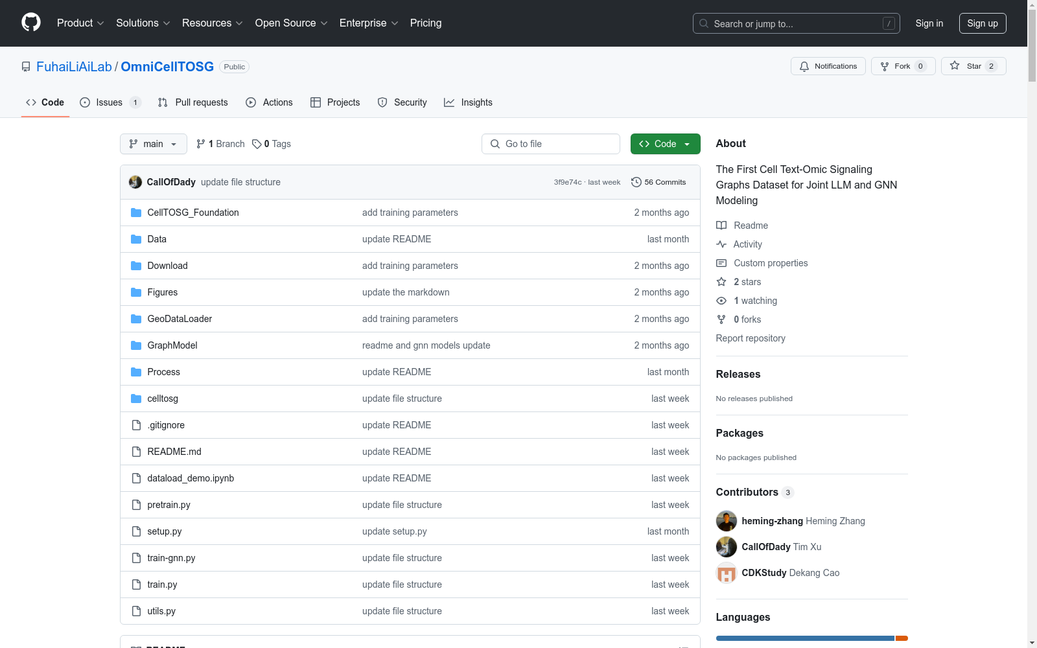
Task: Expand the Solutions navigation menu
Action: (x=143, y=23)
